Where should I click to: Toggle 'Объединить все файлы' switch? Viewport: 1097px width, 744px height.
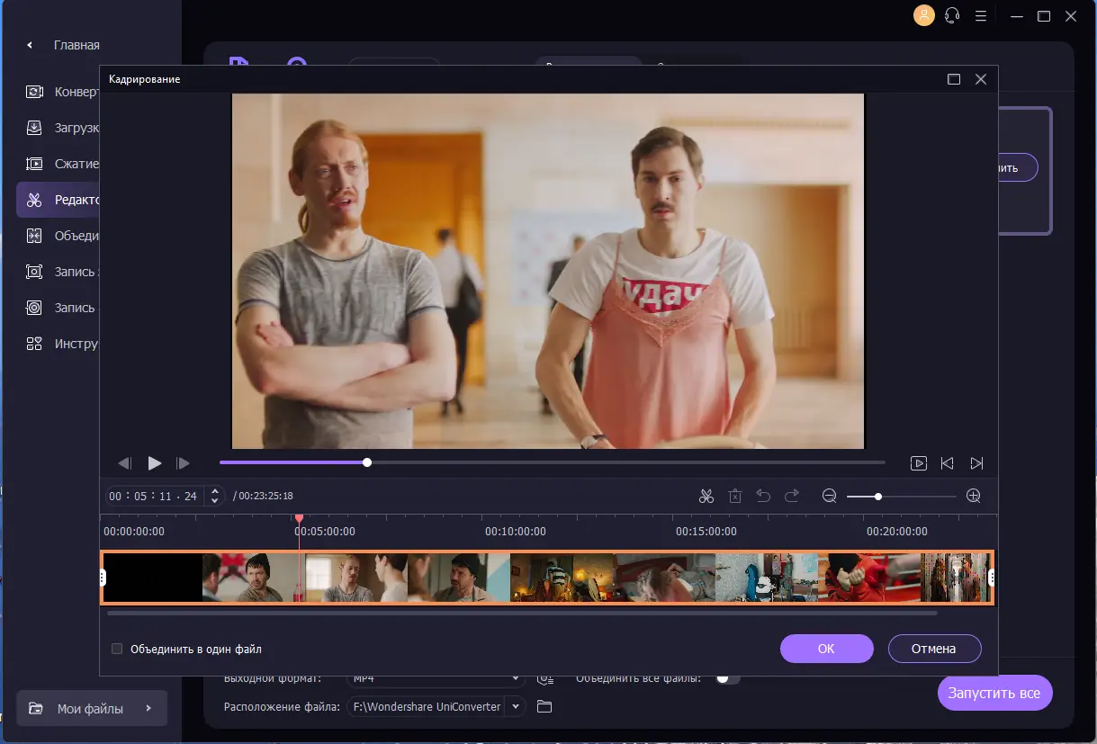[x=727, y=678]
